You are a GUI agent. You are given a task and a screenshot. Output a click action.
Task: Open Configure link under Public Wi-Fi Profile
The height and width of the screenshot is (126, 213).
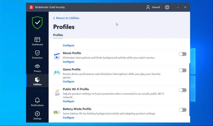68,101
